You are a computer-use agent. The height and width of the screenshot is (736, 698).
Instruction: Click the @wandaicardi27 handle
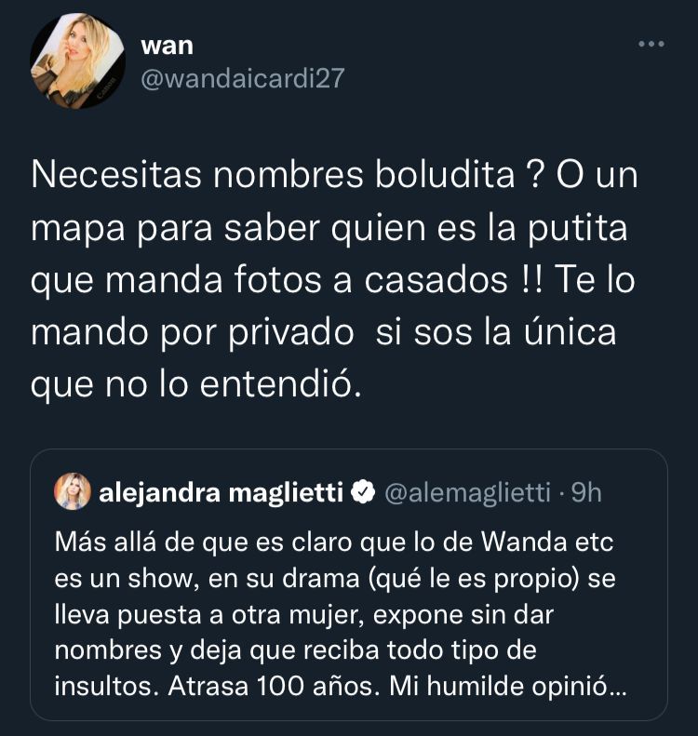(243, 78)
